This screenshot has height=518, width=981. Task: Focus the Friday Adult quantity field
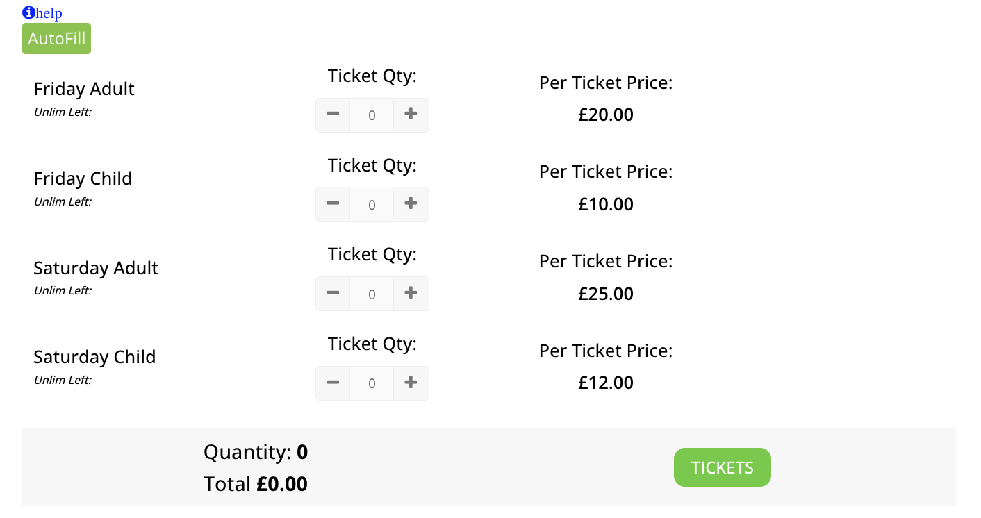click(372, 115)
